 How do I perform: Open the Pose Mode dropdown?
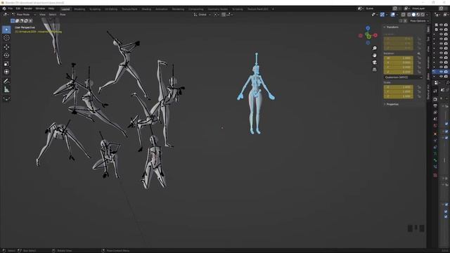[x=23, y=15]
